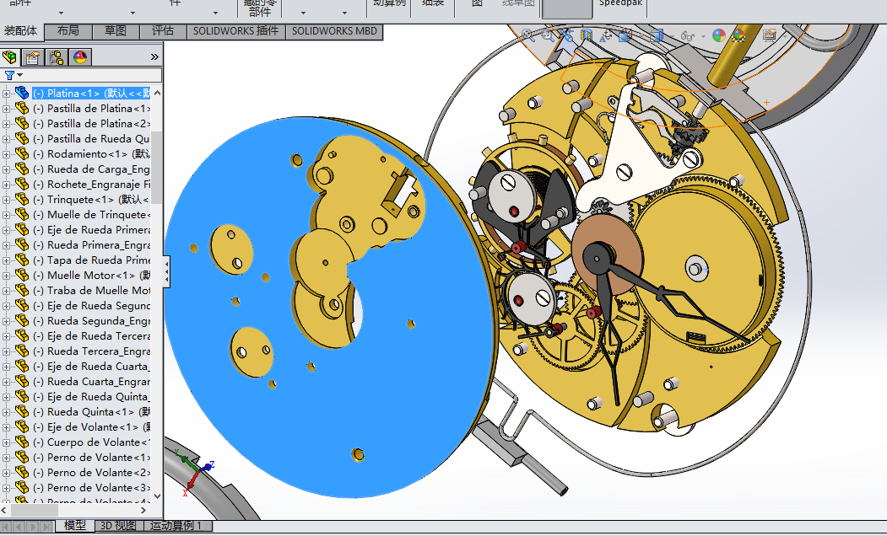Switch to the 草图 tab
This screenshot has width=887, height=536.
pyautogui.click(x=116, y=31)
